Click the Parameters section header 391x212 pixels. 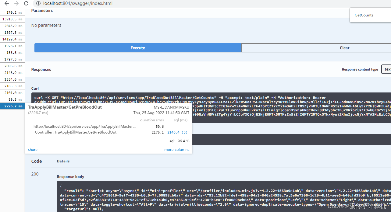(x=42, y=10)
